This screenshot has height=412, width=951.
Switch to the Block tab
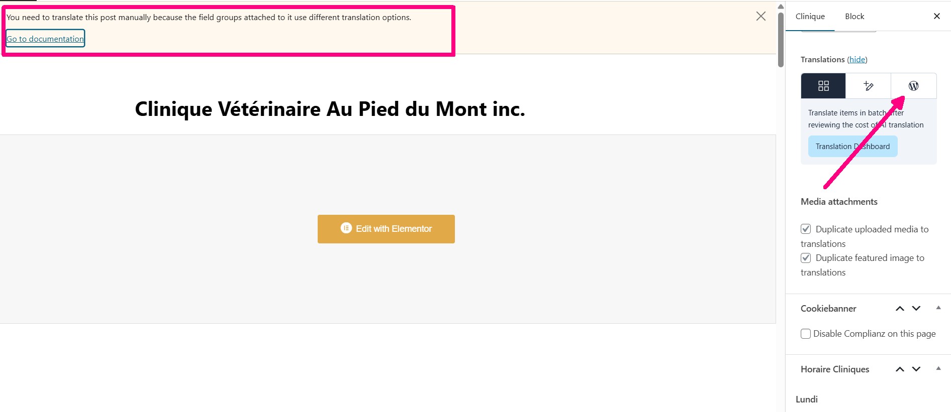tap(854, 17)
